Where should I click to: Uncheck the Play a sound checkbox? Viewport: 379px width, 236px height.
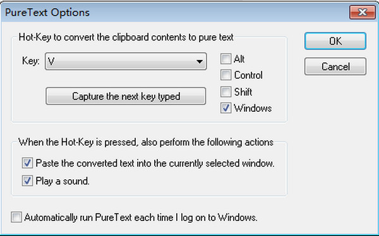pos(27,180)
